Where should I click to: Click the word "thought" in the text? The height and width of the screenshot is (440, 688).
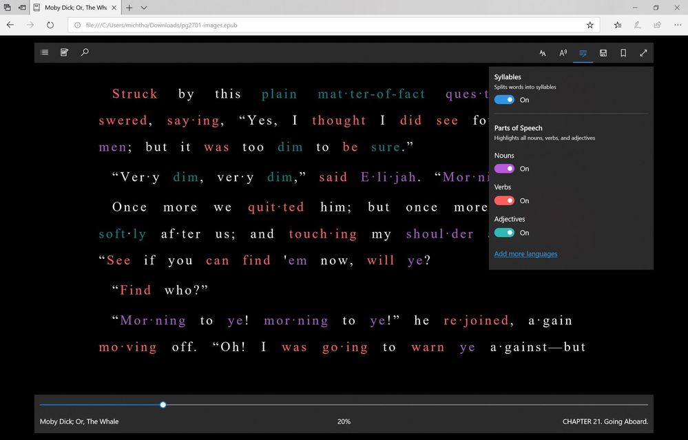(x=339, y=121)
